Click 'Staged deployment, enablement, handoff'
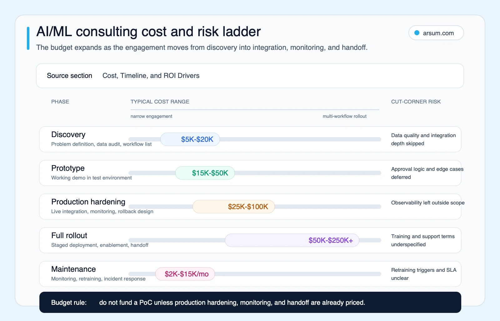500x321 pixels. point(100,245)
